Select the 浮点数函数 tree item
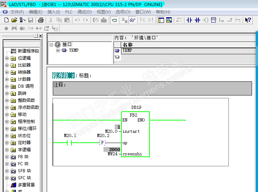The height and width of the screenshot is (192, 258). pos(28,107)
